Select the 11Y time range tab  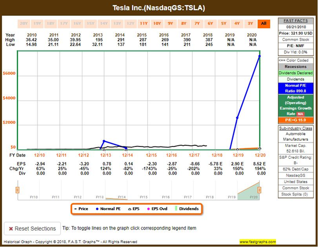pyautogui.click(x=144, y=24)
